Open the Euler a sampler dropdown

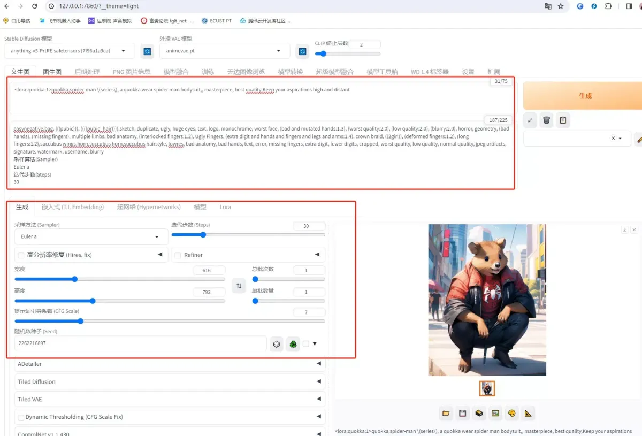point(90,236)
